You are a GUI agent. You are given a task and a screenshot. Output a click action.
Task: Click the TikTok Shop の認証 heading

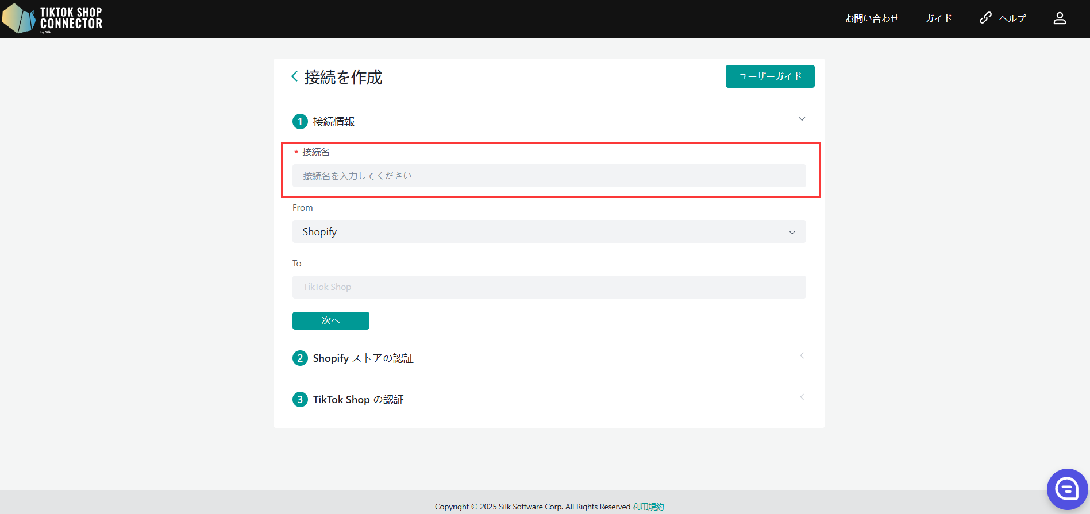[x=359, y=400]
